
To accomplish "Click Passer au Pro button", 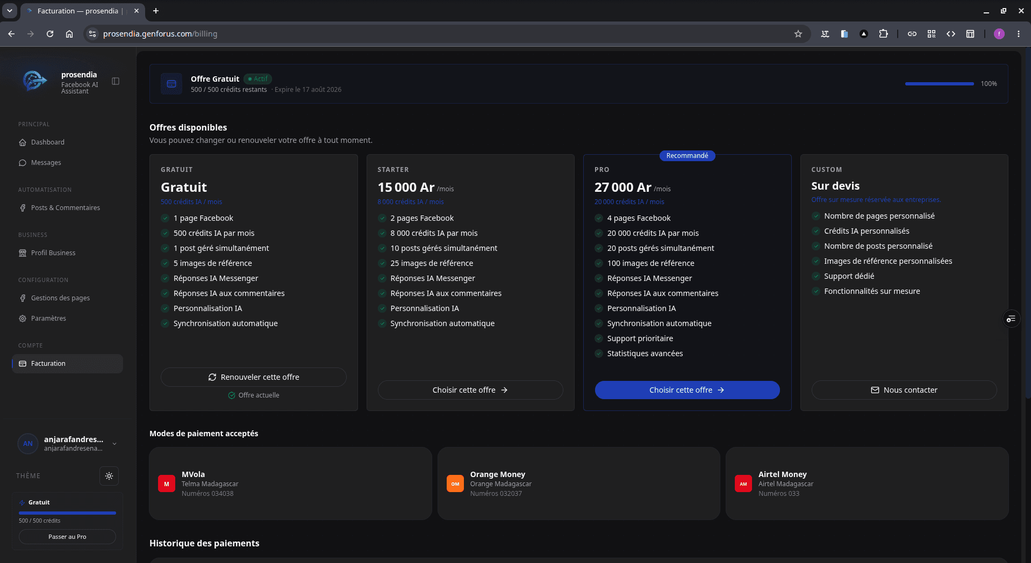I will [x=67, y=537].
